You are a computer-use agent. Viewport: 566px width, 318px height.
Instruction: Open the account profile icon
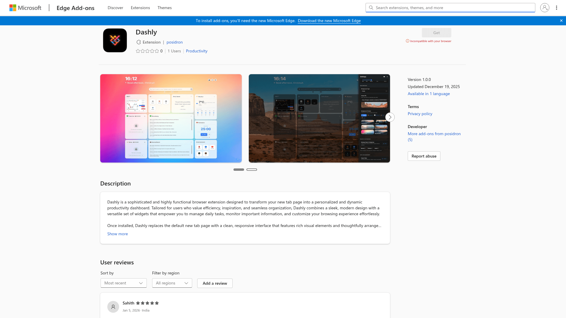click(544, 8)
